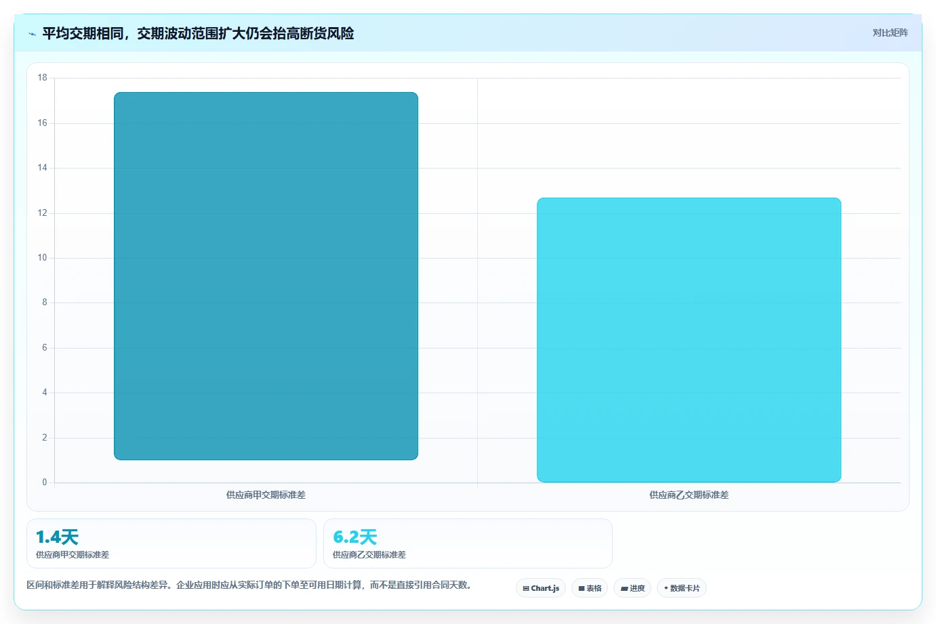Click the y-axis label 12
Viewport: 936px width, 624px height.
click(43, 213)
